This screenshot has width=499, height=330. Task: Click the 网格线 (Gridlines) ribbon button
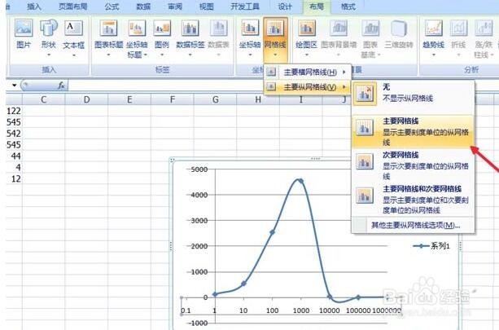275,38
